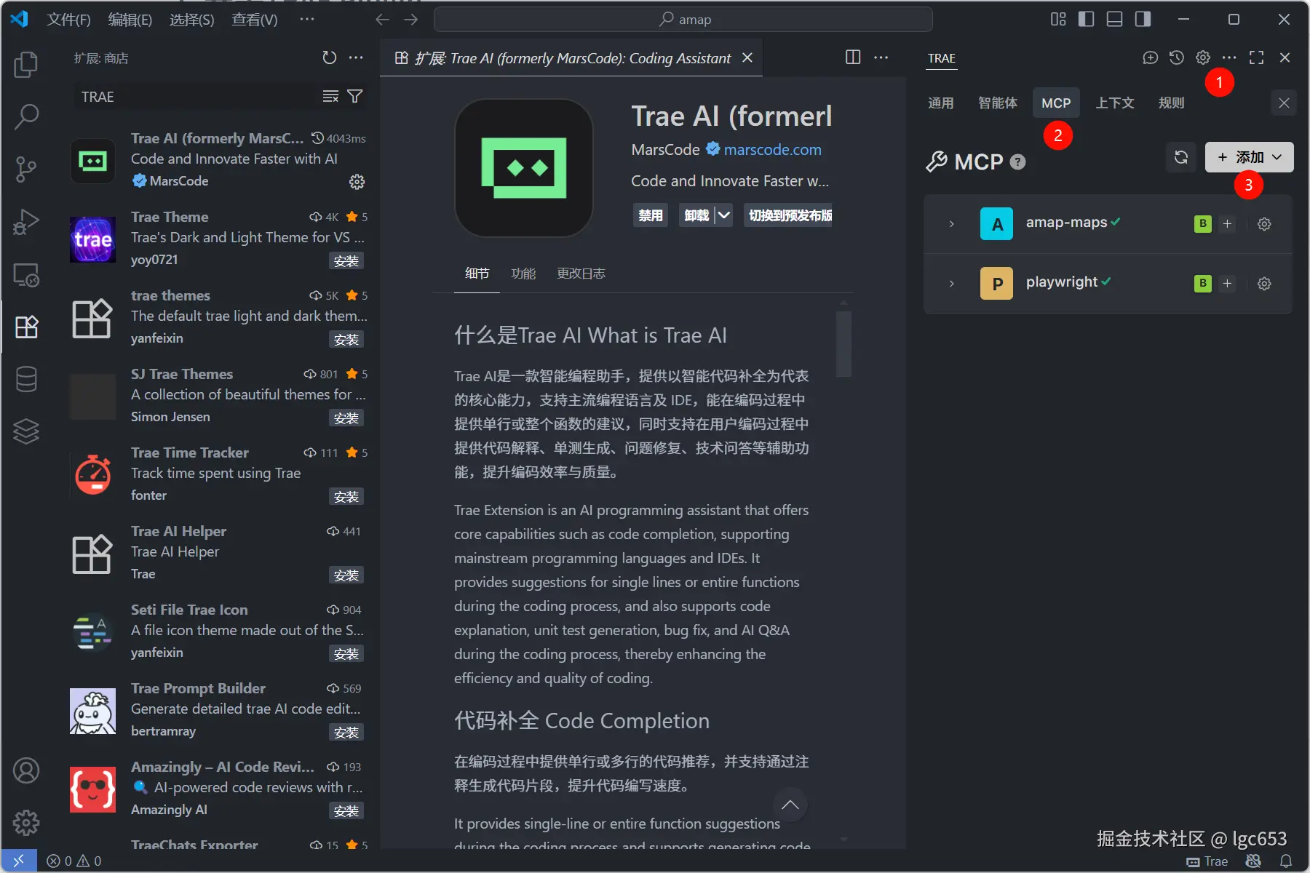Open the 更改日志 tab of extension details
This screenshot has width=1310, height=873.
point(581,274)
